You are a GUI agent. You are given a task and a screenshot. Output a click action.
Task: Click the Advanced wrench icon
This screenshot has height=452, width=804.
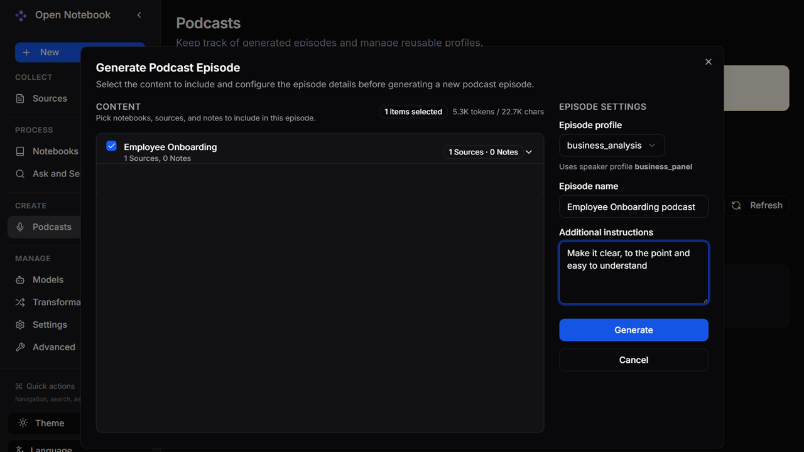[20, 347]
